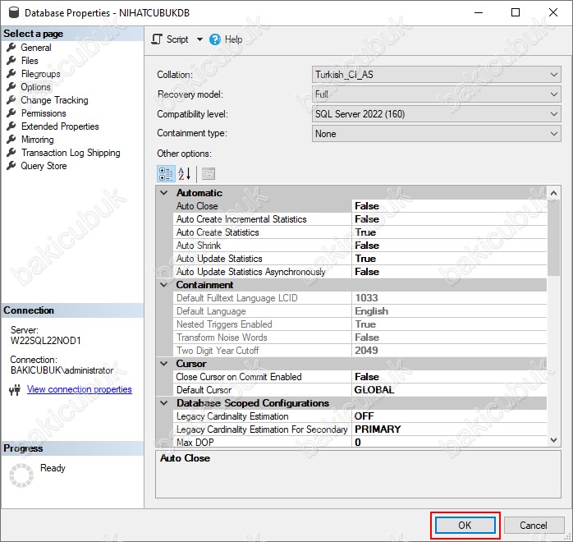Image resolution: width=573 pixels, height=542 pixels.
Task: Click the wrench icon beside Options
Action: [11, 86]
